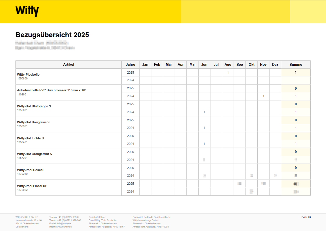The width and height of the screenshot is (326, 231).
Task: Open the www.witty.eu website address
Action: click(x=65, y=227)
